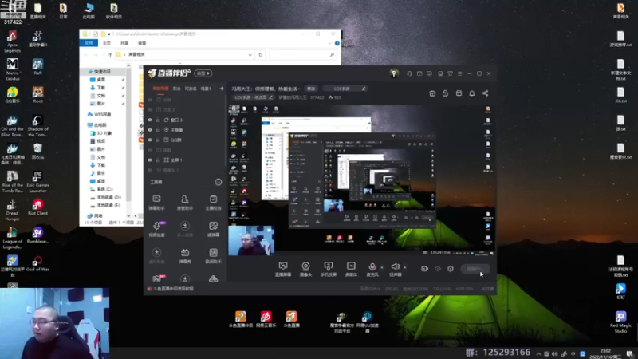Add a screen capture source (直播屏幕)

point(283,269)
